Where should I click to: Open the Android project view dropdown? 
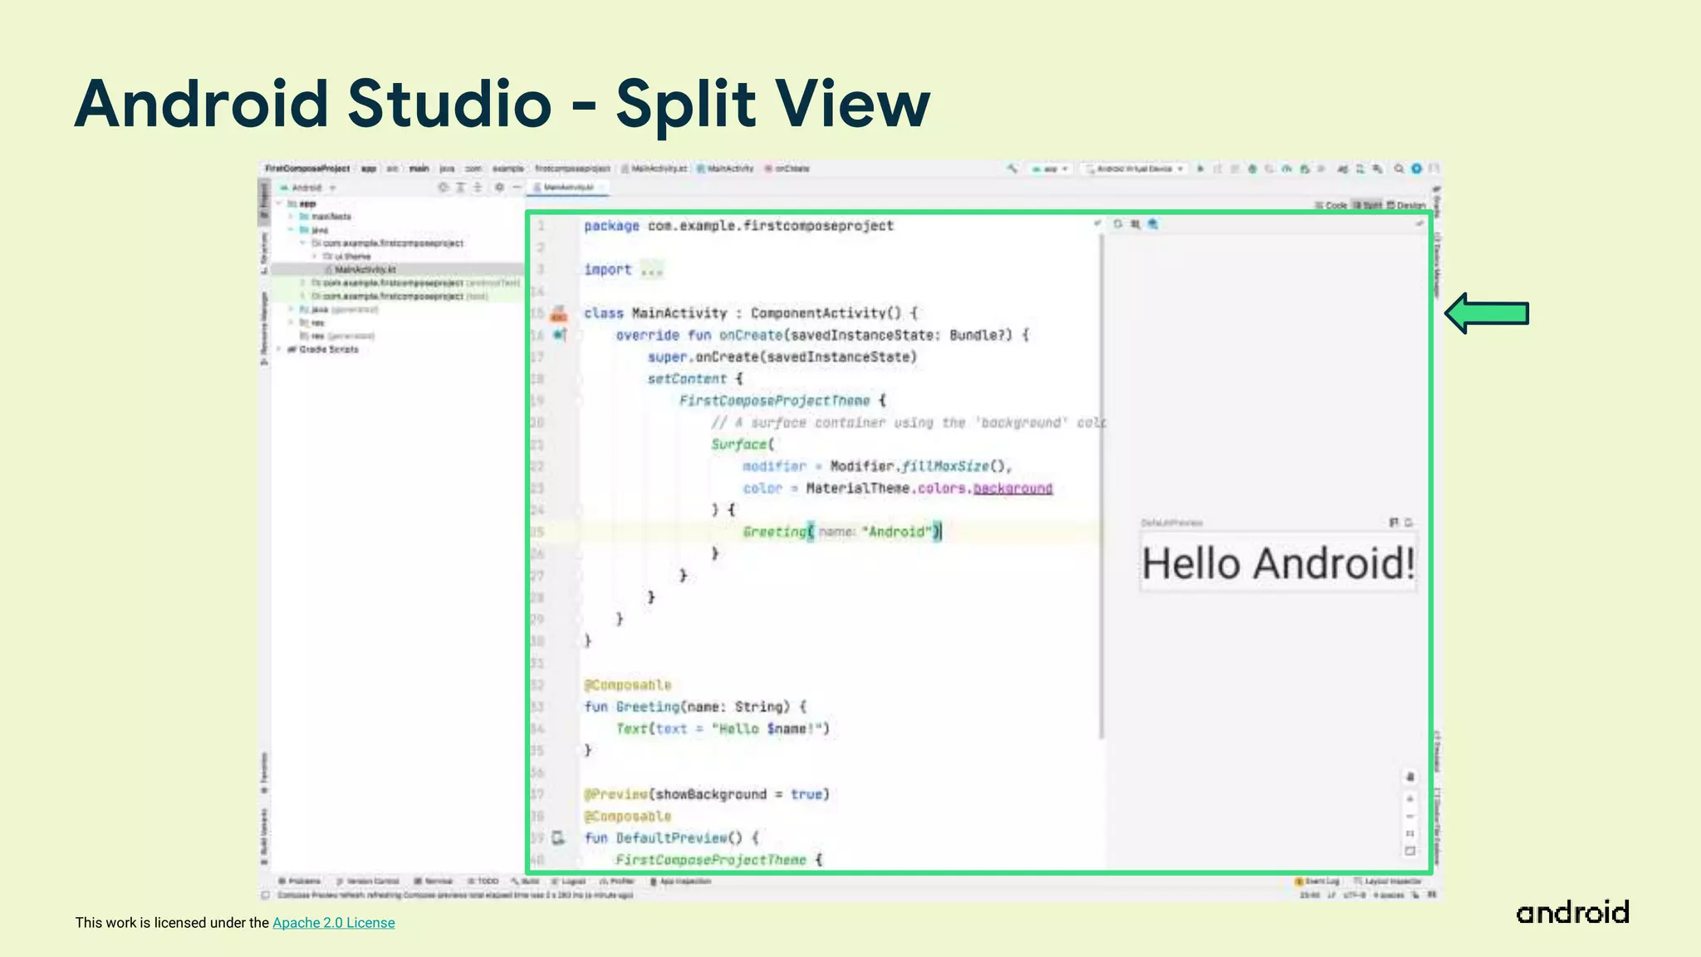tap(308, 188)
